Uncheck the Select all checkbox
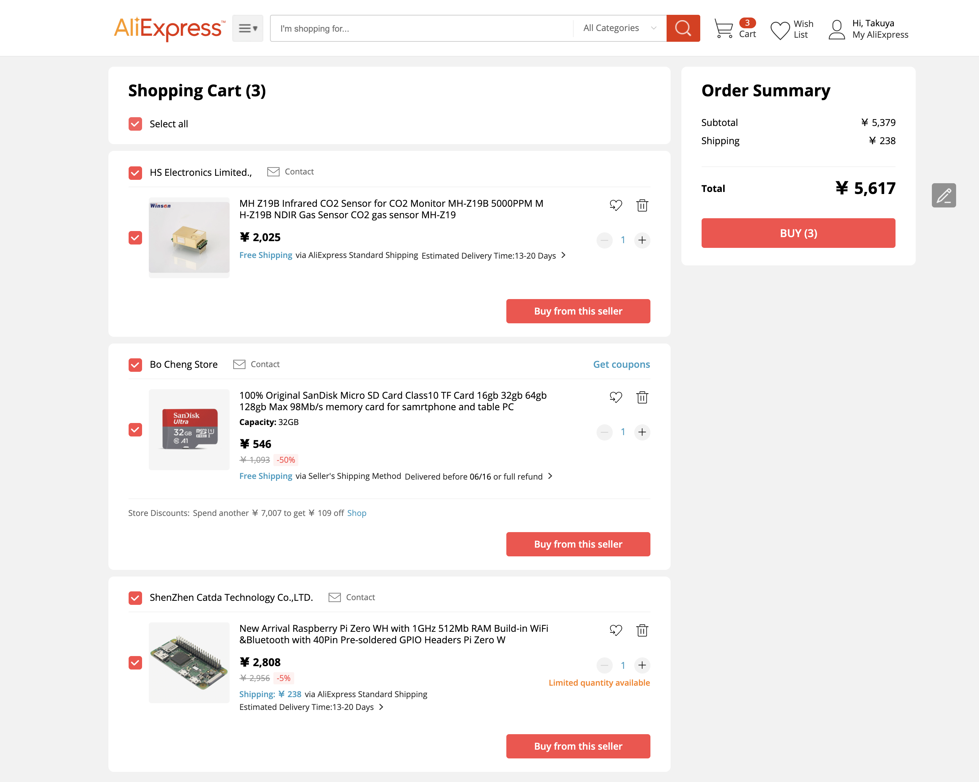Image resolution: width=979 pixels, height=782 pixels. [x=135, y=124]
